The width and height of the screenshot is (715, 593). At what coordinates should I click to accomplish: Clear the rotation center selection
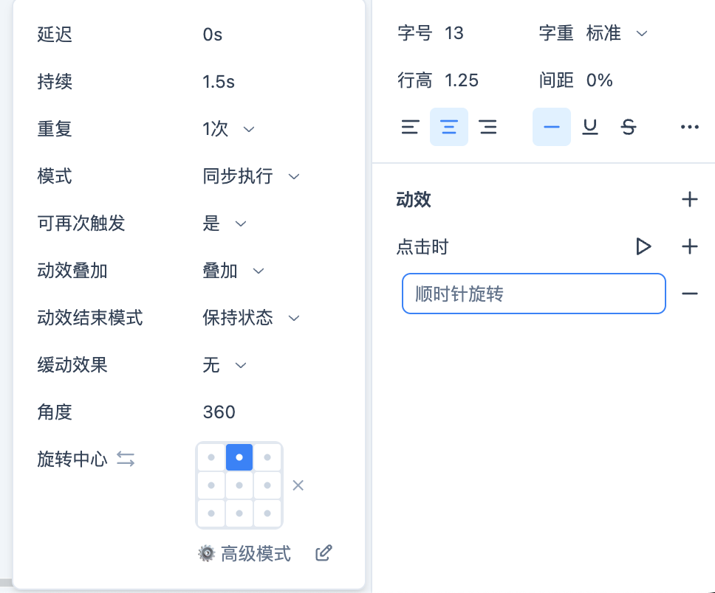[x=298, y=485]
